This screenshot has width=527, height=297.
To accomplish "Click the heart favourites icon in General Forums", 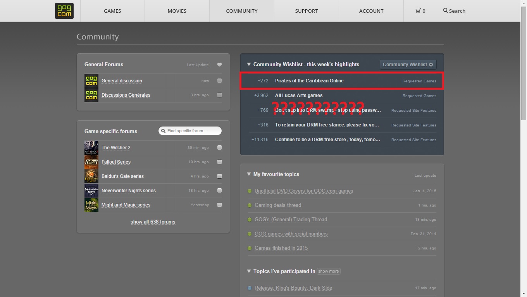I will (x=219, y=65).
